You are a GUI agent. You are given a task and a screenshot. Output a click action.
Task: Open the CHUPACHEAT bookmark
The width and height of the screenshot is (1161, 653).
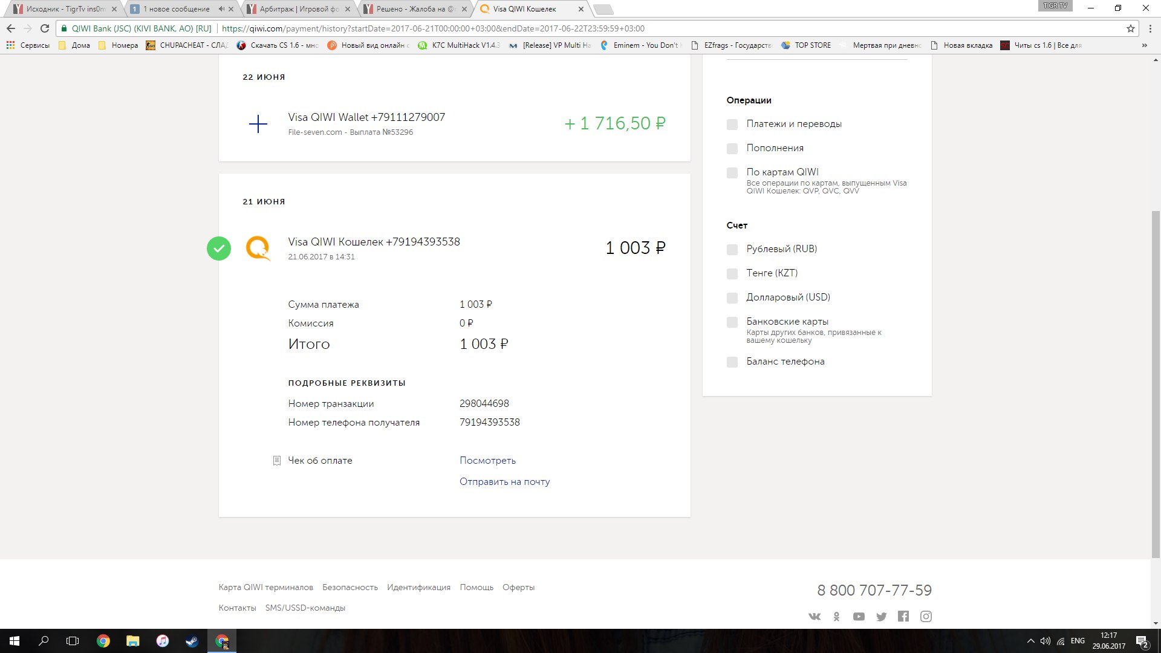187,45
